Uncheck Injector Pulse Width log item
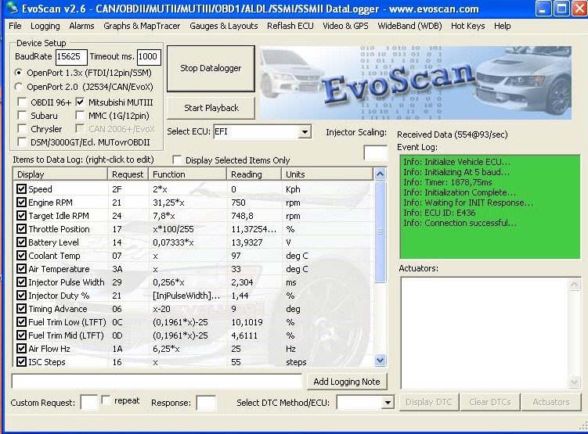Viewport: 588px width, 434px height. click(x=21, y=282)
